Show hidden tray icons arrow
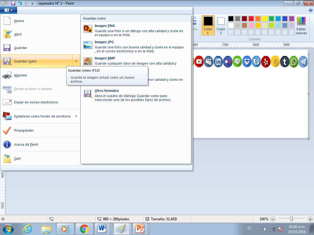Screen dimensions: 314x235 pyautogui.click(x=258, y=229)
